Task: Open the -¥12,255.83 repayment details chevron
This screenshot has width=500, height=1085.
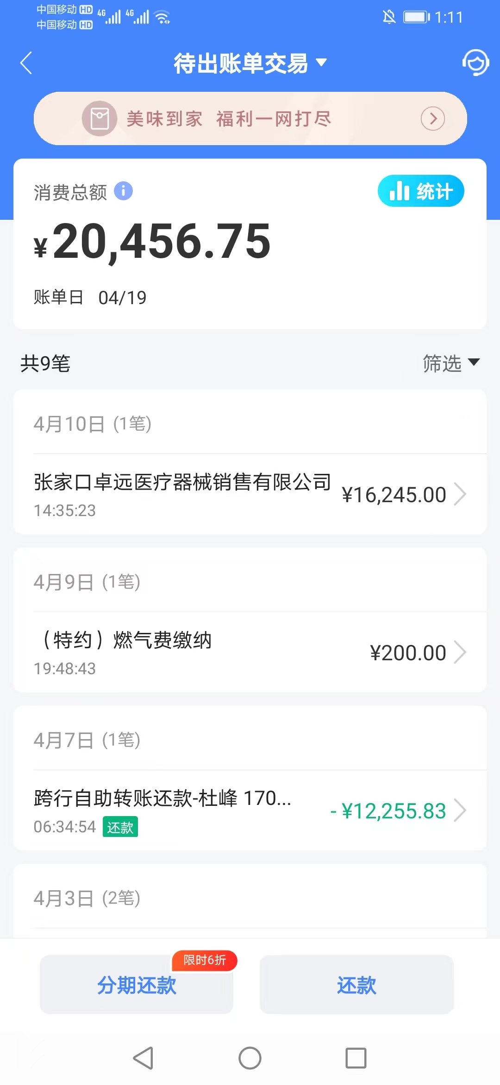Action: click(460, 811)
